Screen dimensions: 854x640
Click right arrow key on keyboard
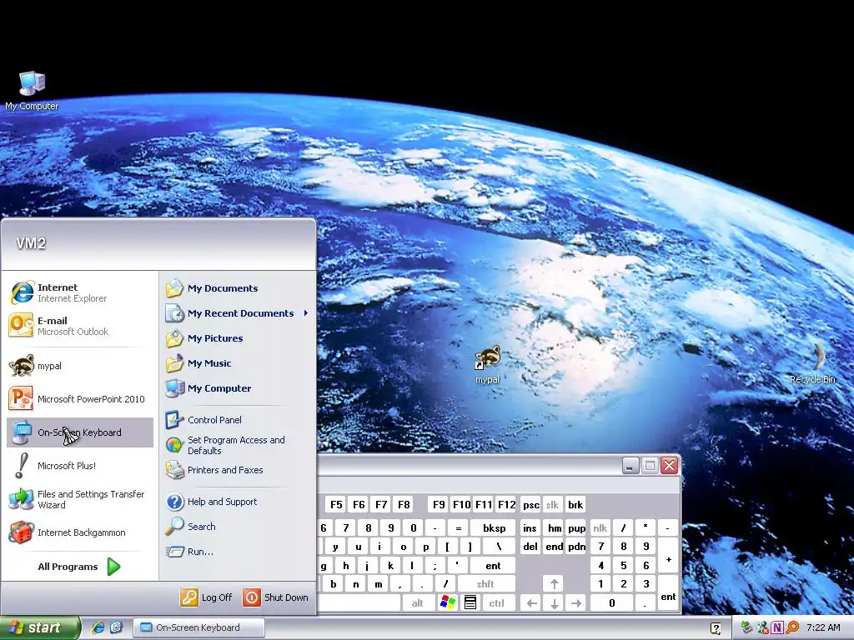pyautogui.click(x=576, y=602)
